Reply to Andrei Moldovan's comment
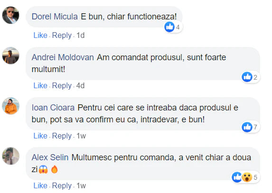272x193 pixels. point(62,86)
